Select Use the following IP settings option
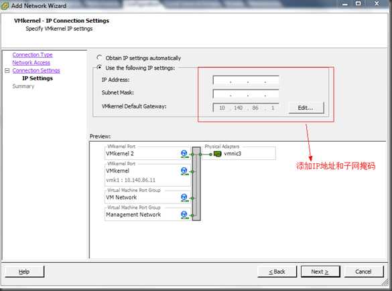Image resolution: width=392 pixels, height=291 pixels. 99,68
